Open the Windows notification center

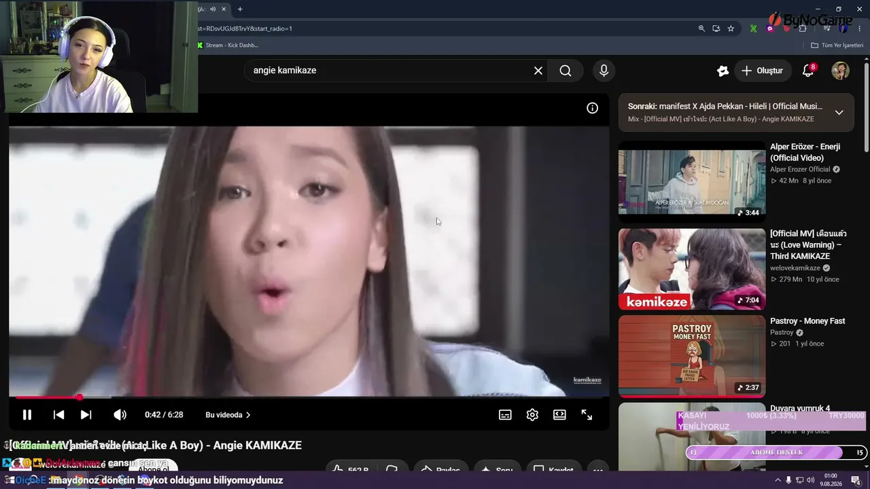click(x=856, y=480)
